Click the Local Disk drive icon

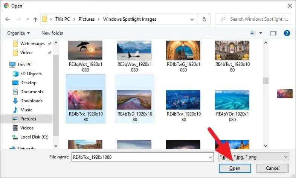pos(15,137)
